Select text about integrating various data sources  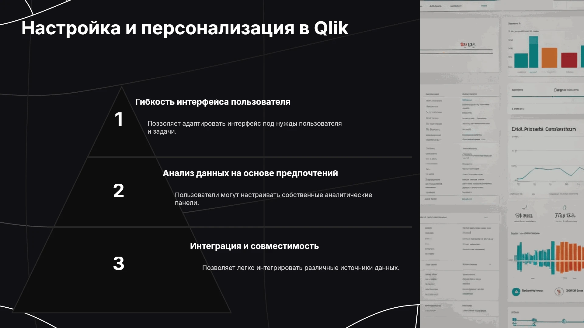point(301,268)
